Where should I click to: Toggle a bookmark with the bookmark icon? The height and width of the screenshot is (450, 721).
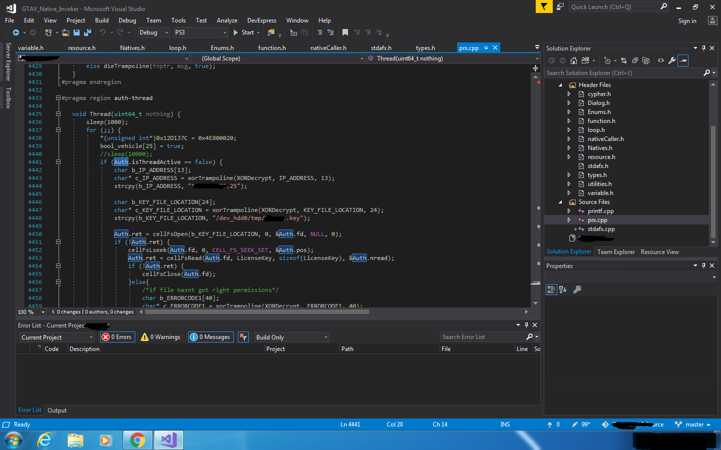tap(345, 32)
